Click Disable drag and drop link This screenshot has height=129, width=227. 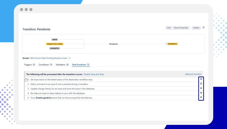(x=94, y=74)
